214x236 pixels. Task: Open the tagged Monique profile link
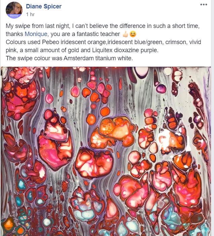click(36, 34)
